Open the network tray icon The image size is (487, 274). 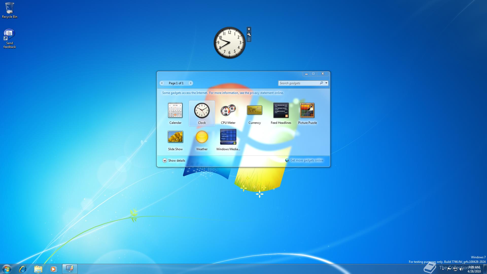coord(455,269)
